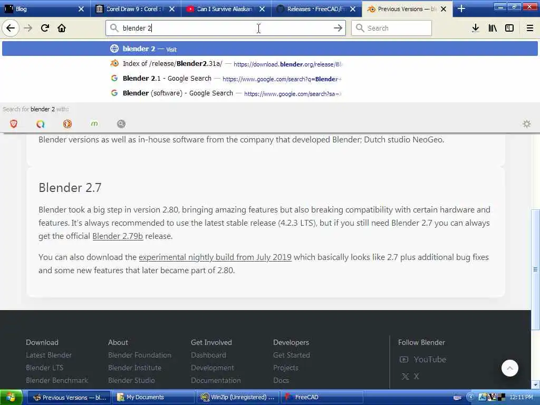
Task: Toggle the sidebar view icon
Action: pos(509,28)
